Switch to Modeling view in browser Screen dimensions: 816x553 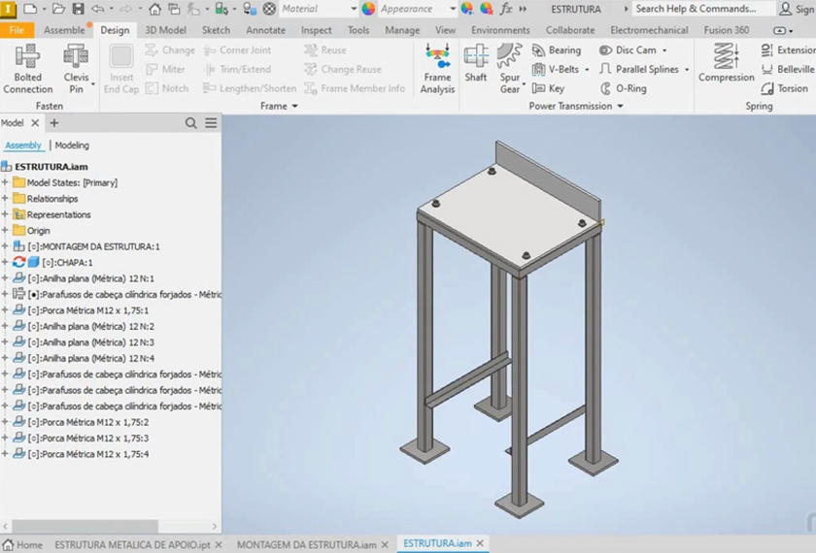(72, 146)
